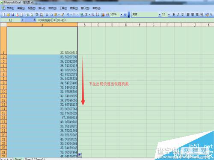Click the Auto Fill Options button
The image size is (214, 160).
click(x=80, y=155)
